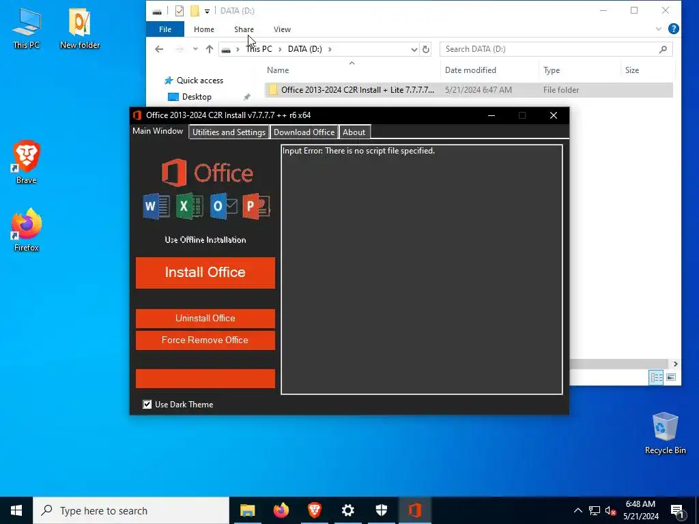The width and height of the screenshot is (699, 524).
Task: Open network icon in system tray
Action: [595, 510]
